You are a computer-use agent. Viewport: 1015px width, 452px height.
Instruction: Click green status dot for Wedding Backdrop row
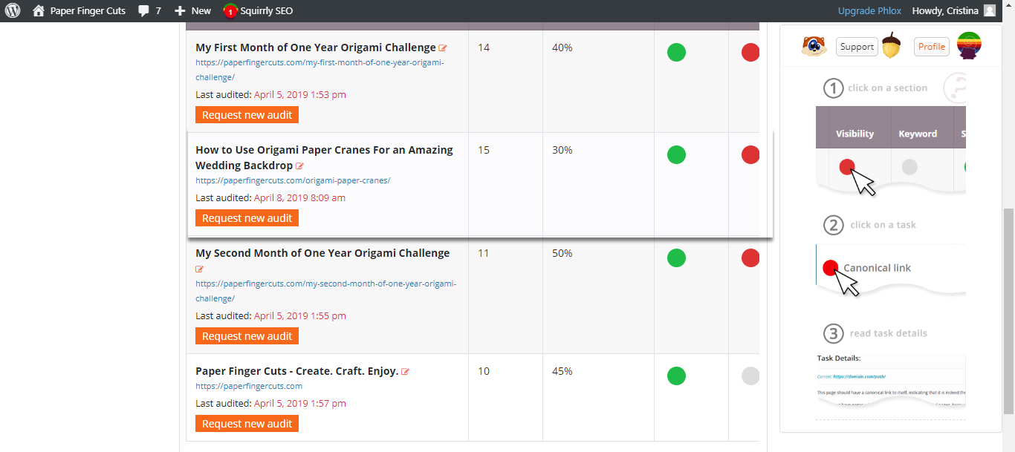(676, 155)
